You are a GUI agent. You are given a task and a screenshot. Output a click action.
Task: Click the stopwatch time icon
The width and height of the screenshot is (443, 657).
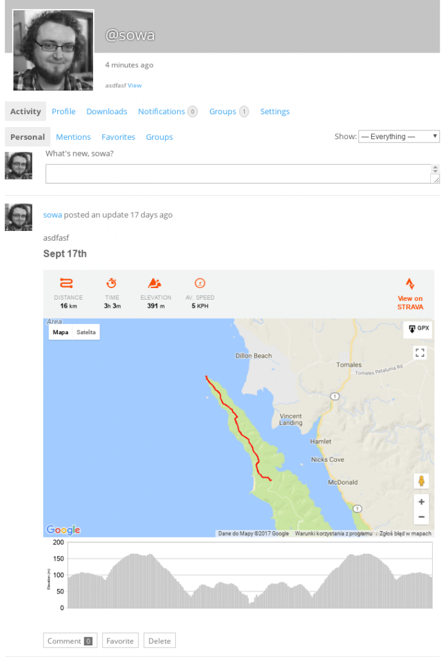(112, 283)
